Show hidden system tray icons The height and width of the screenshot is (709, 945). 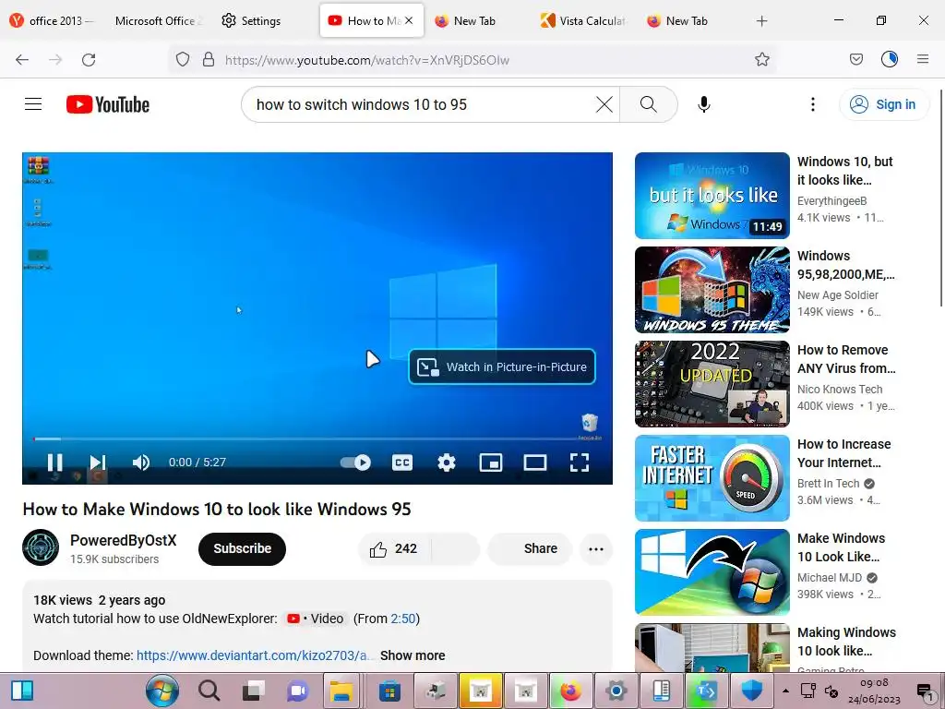(785, 691)
